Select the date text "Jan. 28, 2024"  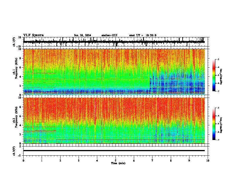tap(82, 35)
